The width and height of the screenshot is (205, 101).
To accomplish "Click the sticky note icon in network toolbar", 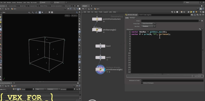I will (x=191, y=12).
